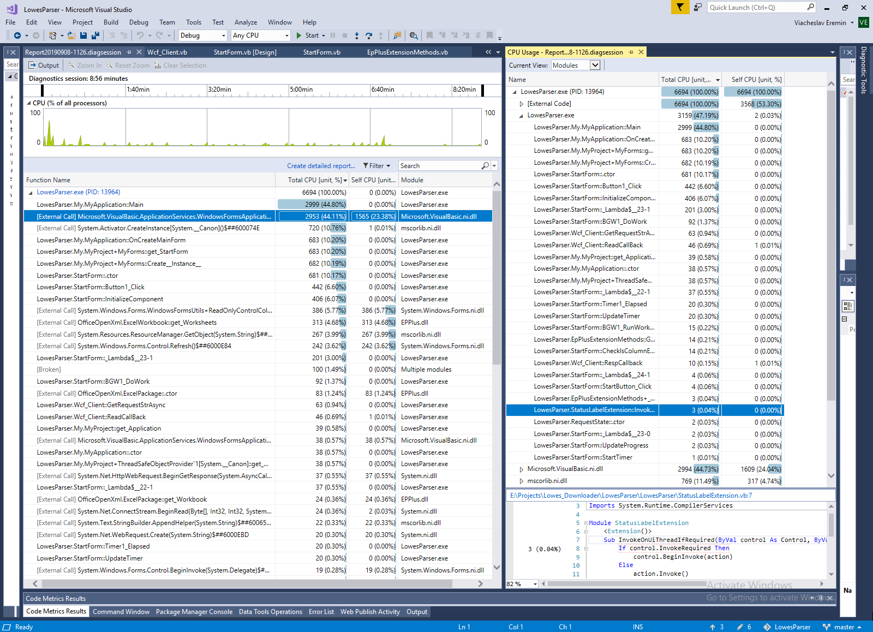The image size is (873, 632).
Task: Toggle pin on CPU Usage tab
Action: coord(631,52)
